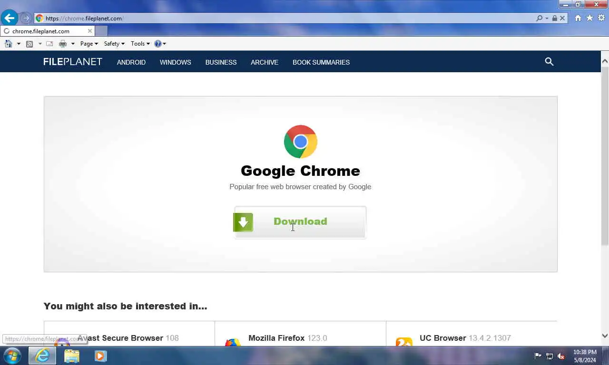Open the Tools menu
Screen dimensions: 609x365
(140, 44)
